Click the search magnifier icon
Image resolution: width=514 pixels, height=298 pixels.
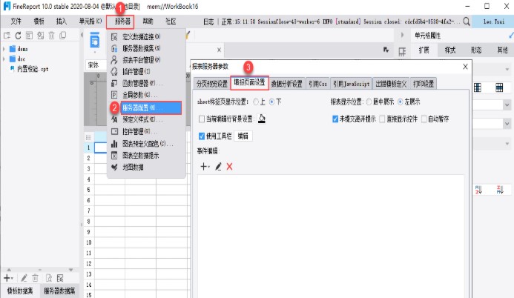pyautogui.click(x=466, y=21)
